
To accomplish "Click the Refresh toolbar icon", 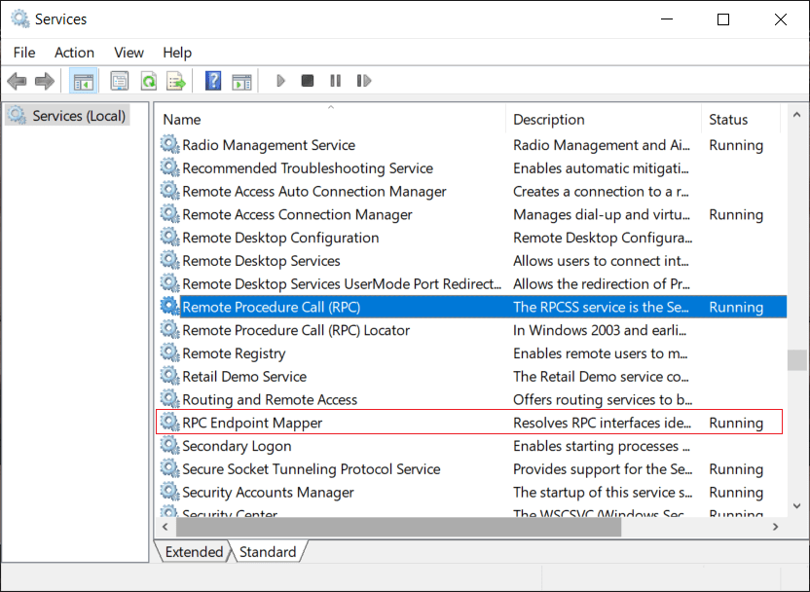I will coord(148,80).
